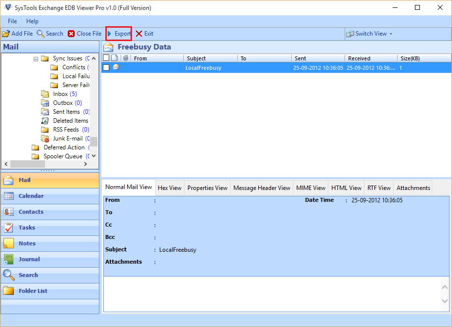This screenshot has width=452, height=327.
Task: Click the Tasks checkmark icon
Action: tap(8, 228)
